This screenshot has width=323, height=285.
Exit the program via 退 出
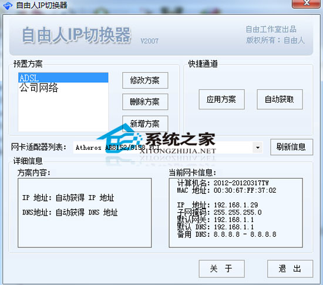[x=290, y=269]
